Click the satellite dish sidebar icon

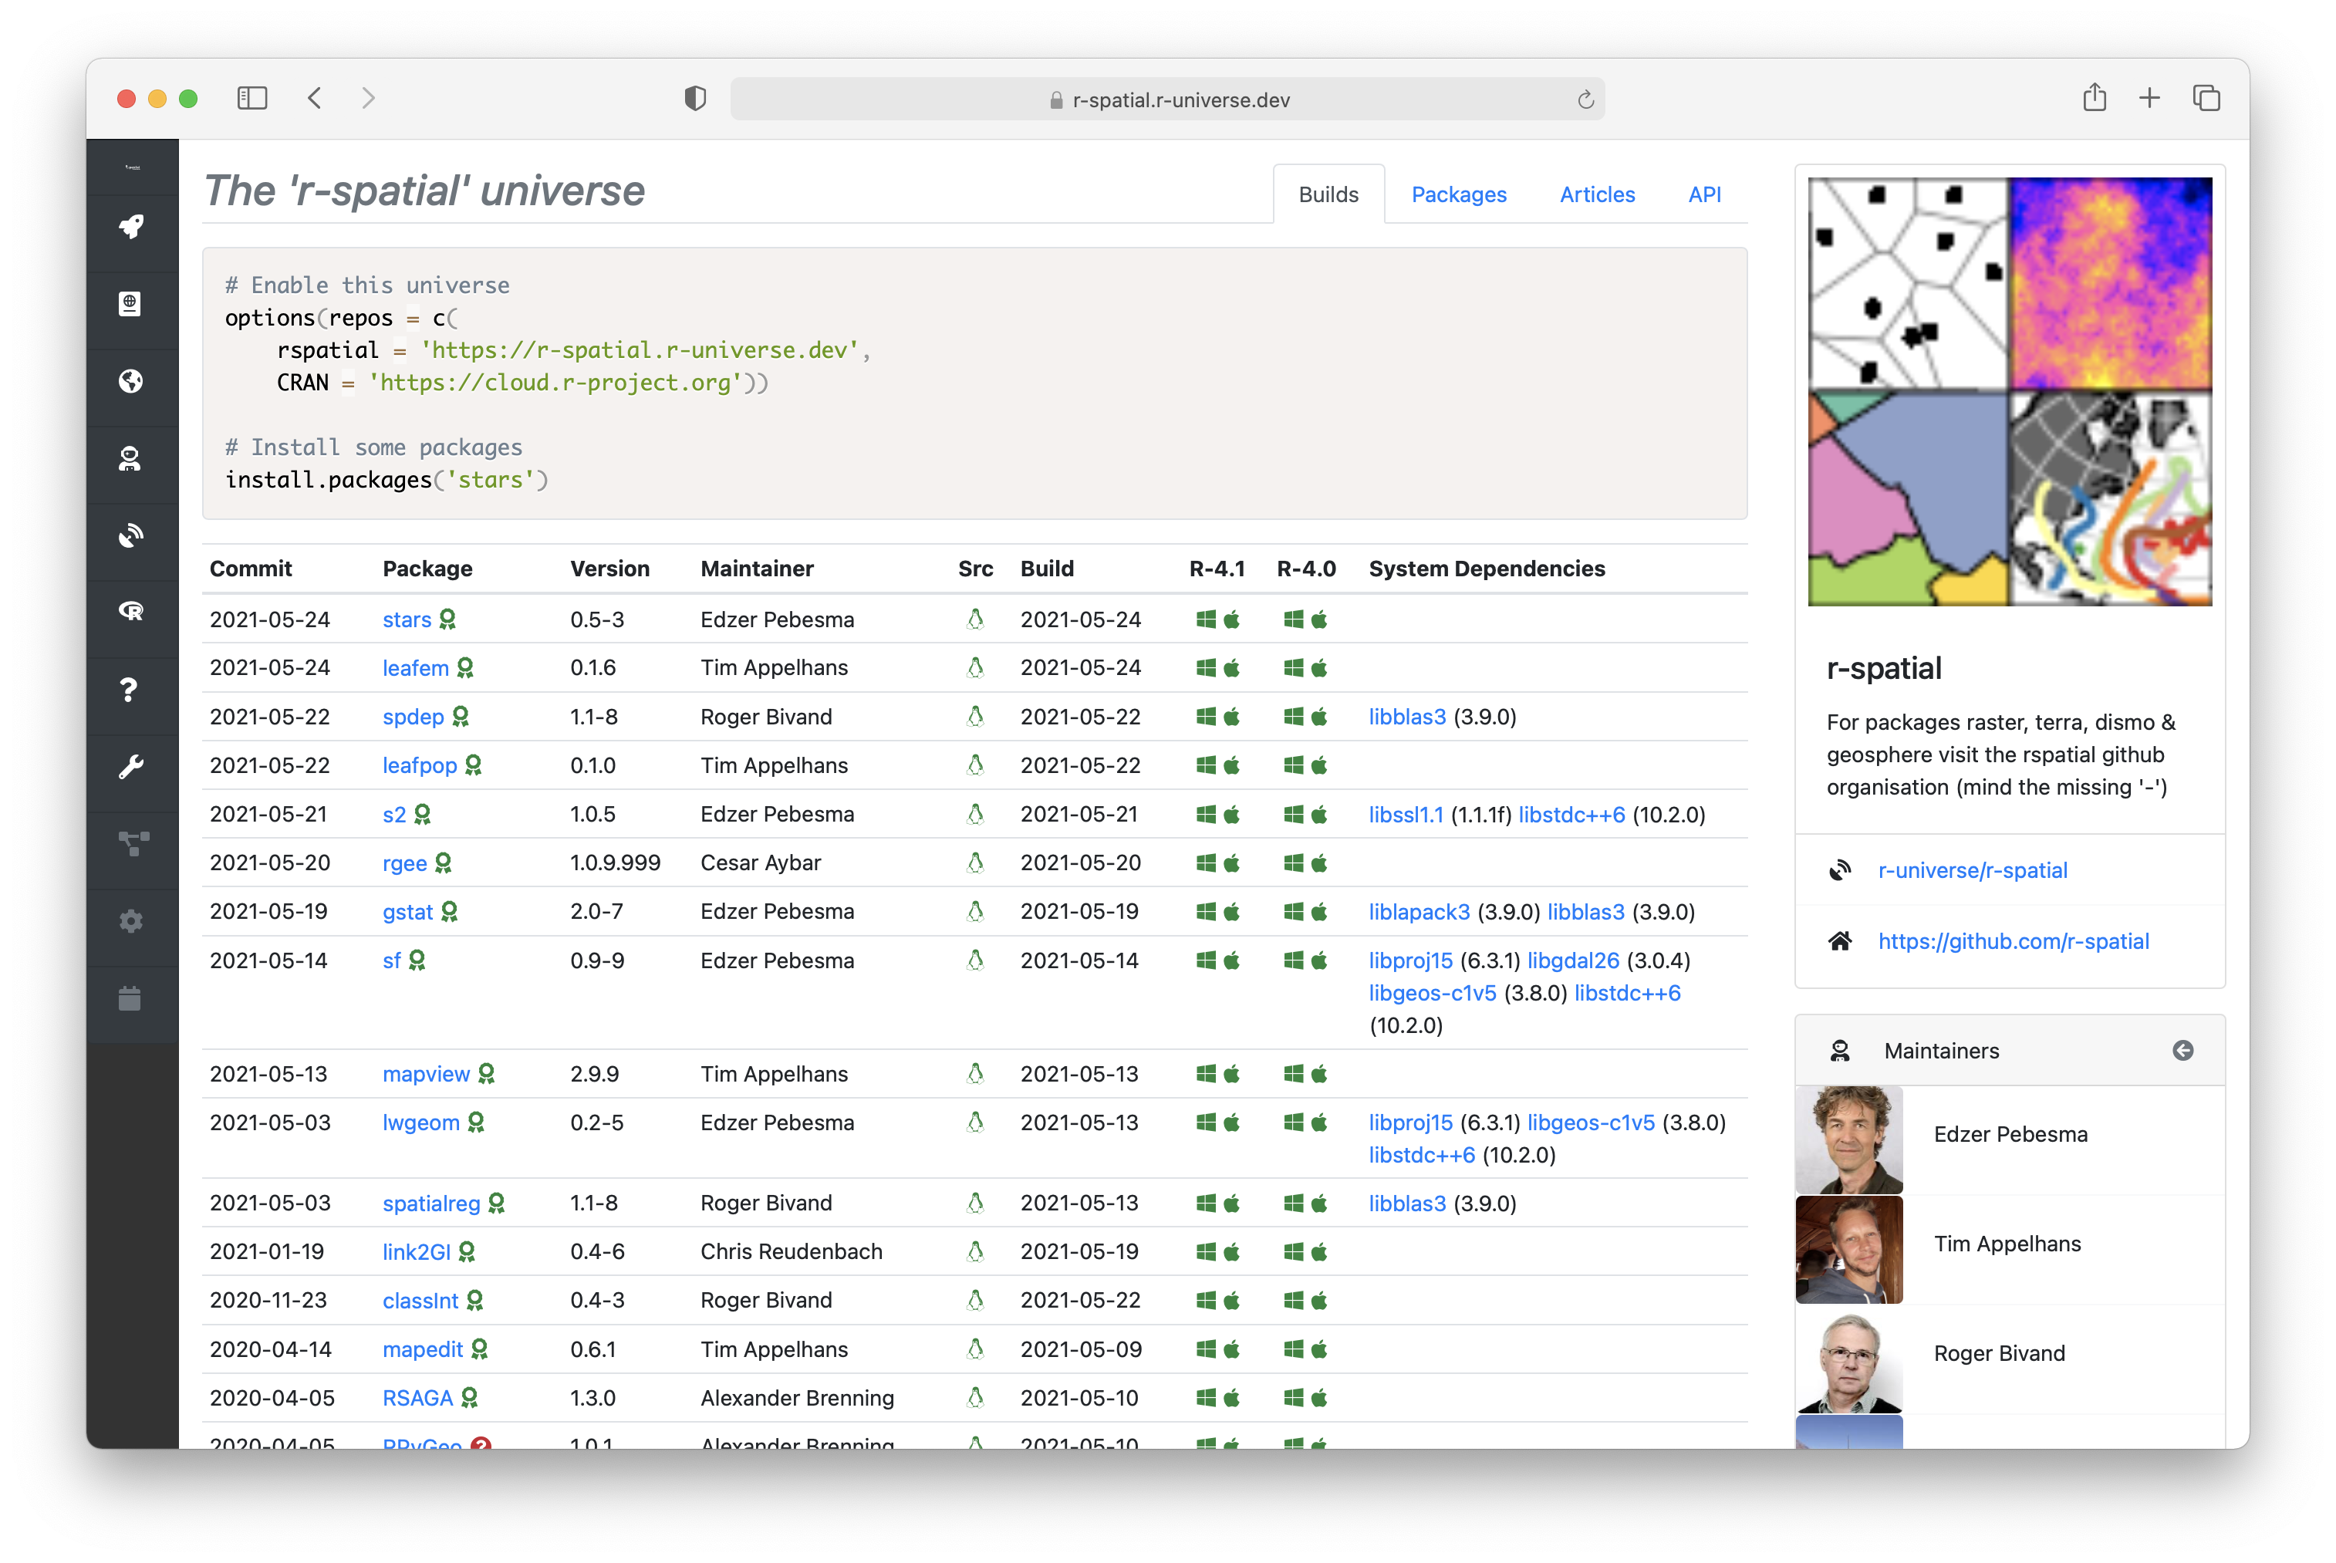130,536
